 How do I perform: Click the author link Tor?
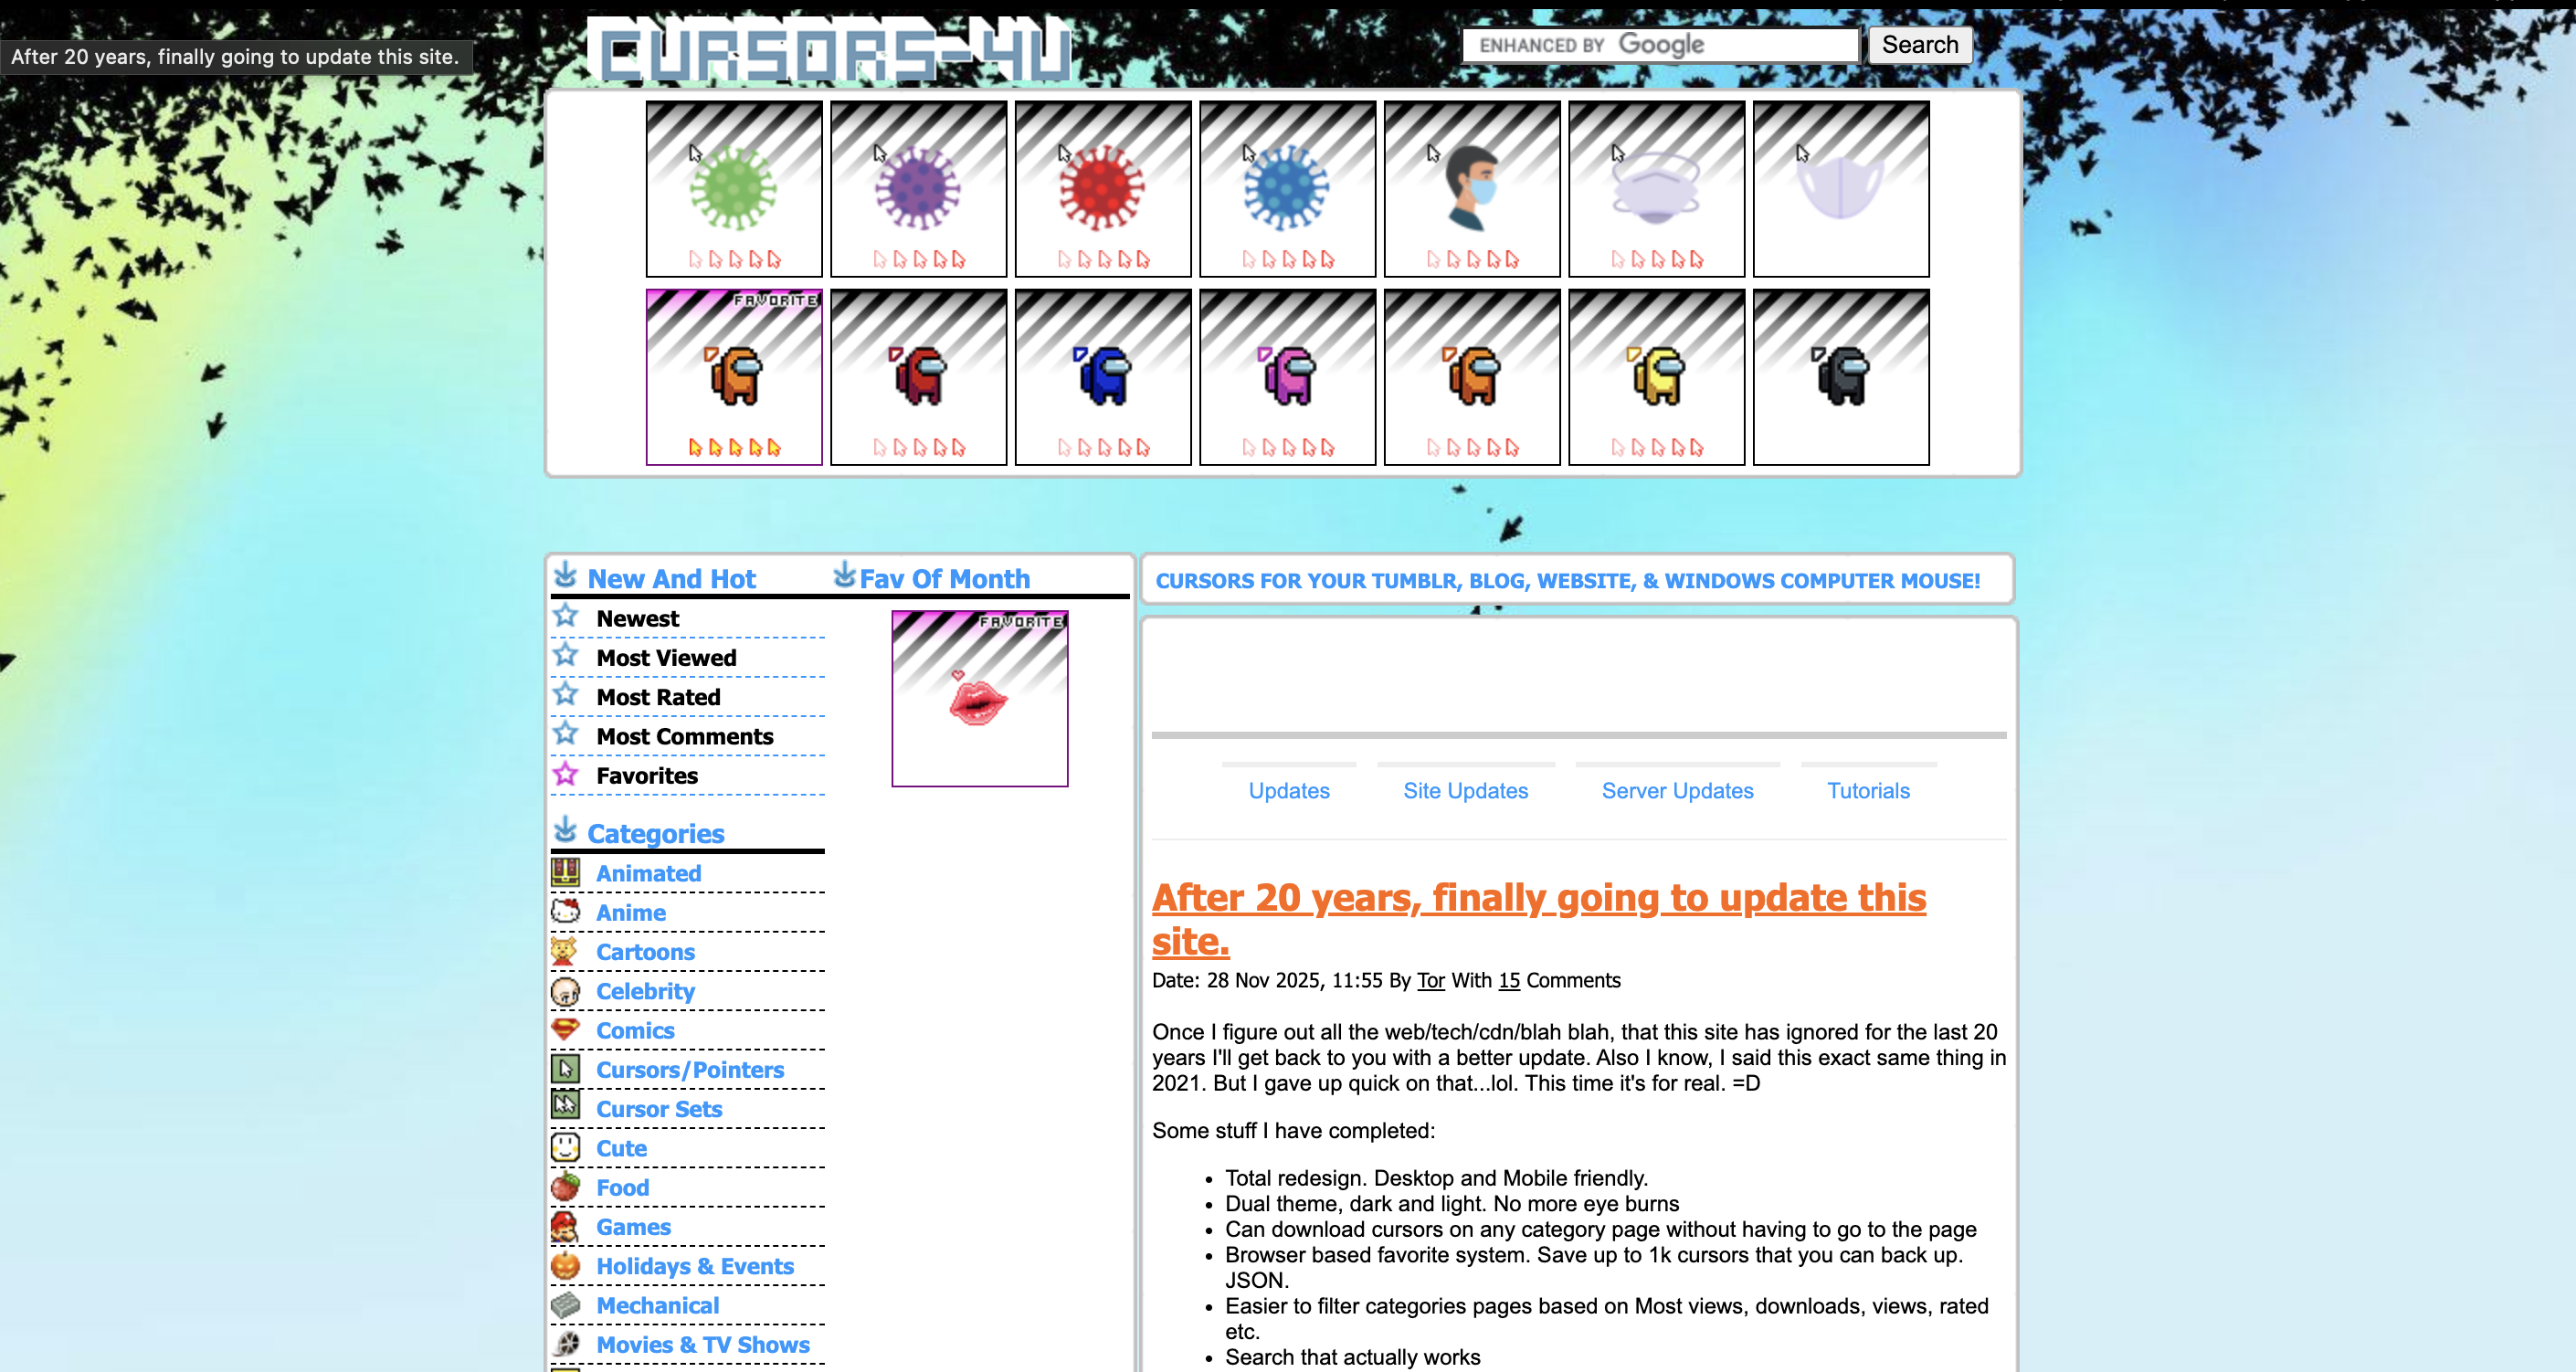pyautogui.click(x=1430, y=980)
